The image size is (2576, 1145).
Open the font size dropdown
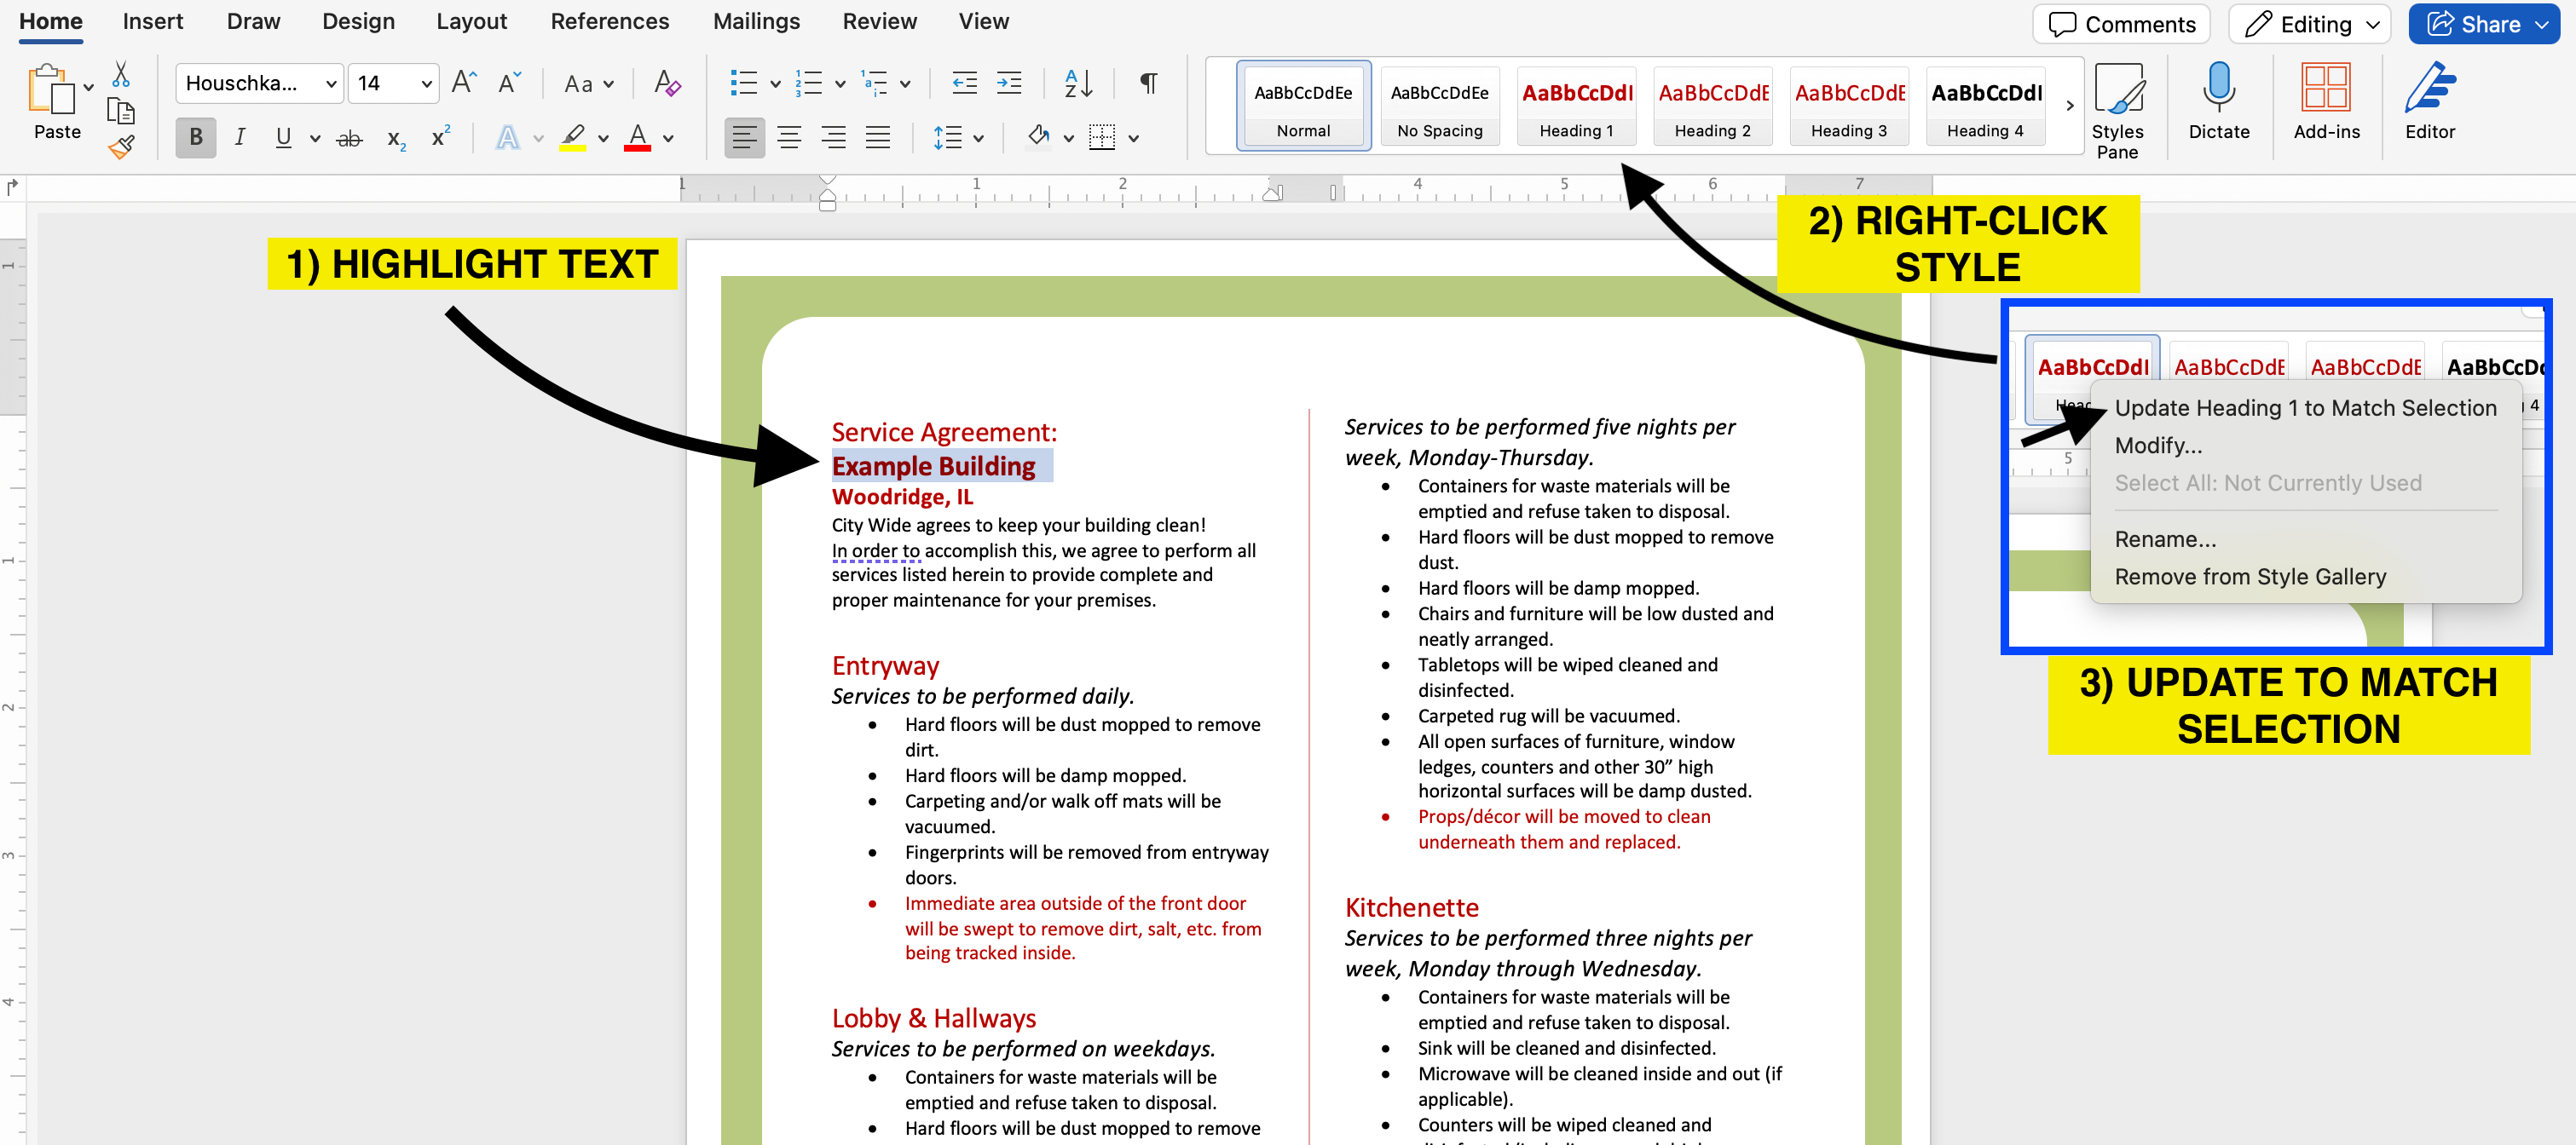click(x=394, y=83)
